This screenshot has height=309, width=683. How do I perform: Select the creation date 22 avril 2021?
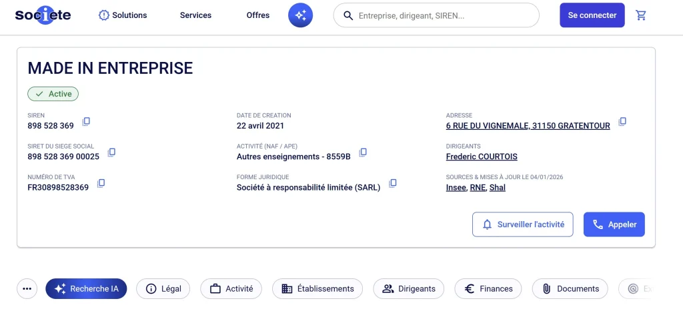coord(260,126)
